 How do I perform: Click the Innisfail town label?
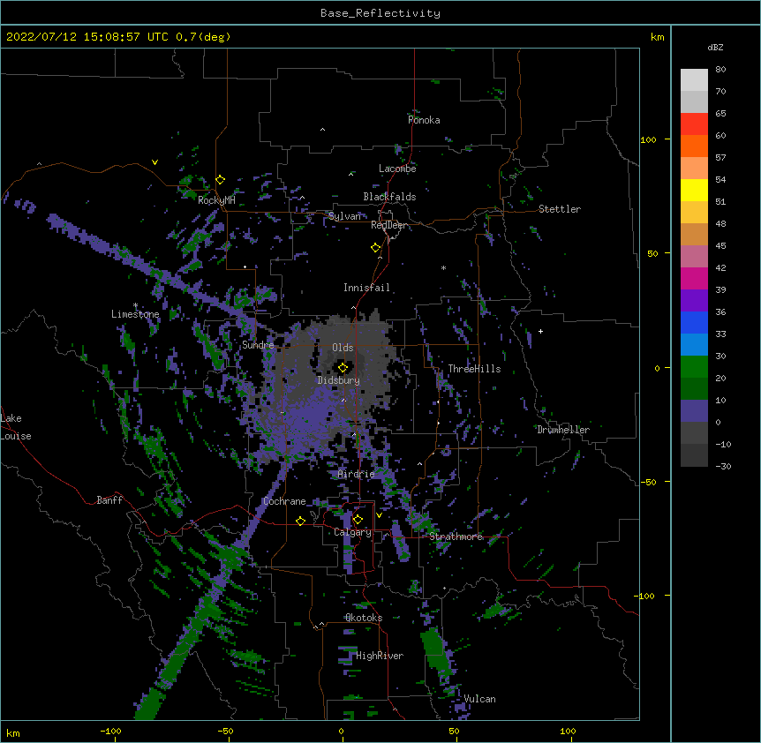pos(366,288)
